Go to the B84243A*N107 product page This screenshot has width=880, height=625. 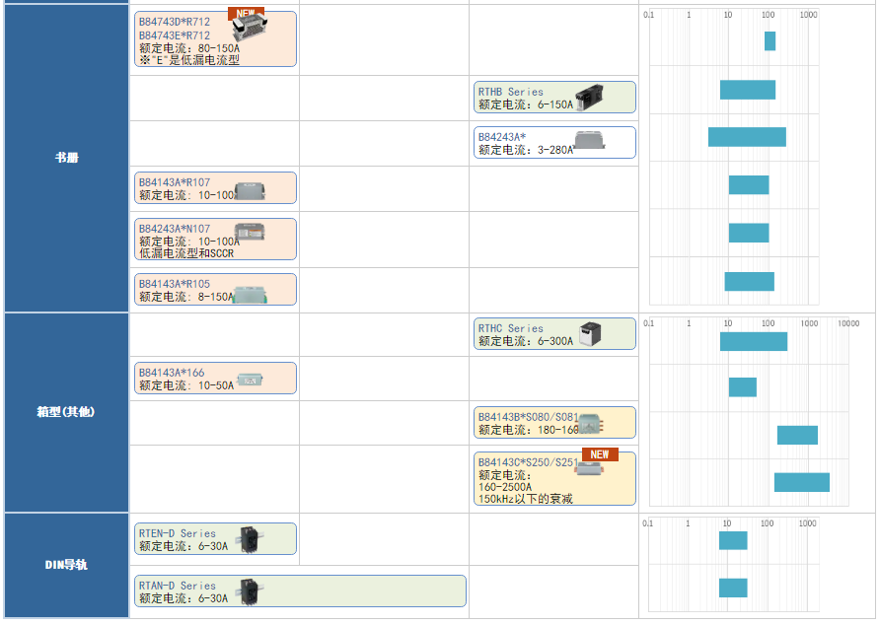(x=174, y=229)
